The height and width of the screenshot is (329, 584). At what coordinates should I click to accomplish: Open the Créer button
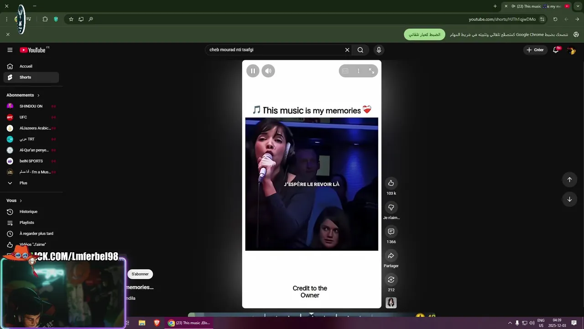point(535,50)
